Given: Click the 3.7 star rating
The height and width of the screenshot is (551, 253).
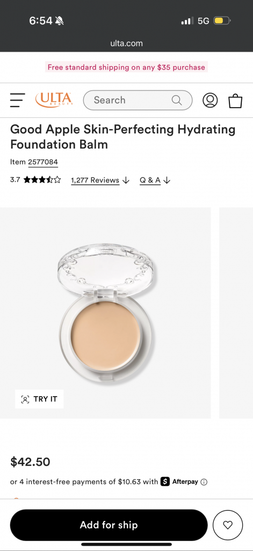Looking at the screenshot, I should [35, 180].
